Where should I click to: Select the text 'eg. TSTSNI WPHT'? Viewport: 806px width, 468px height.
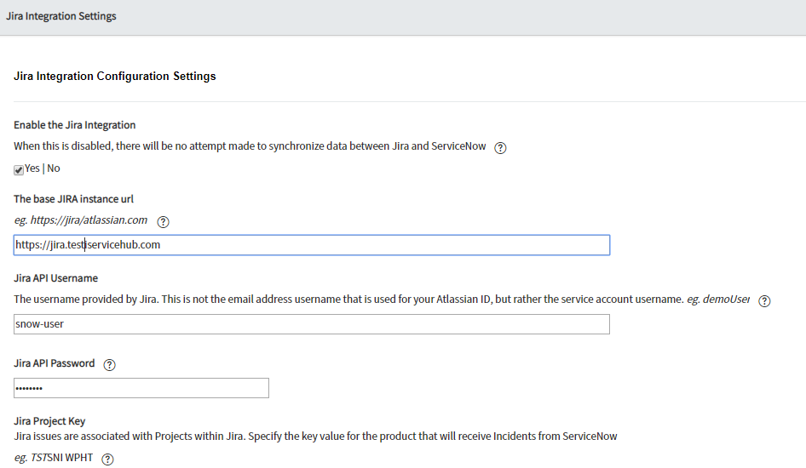pyautogui.click(x=54, y=458)
